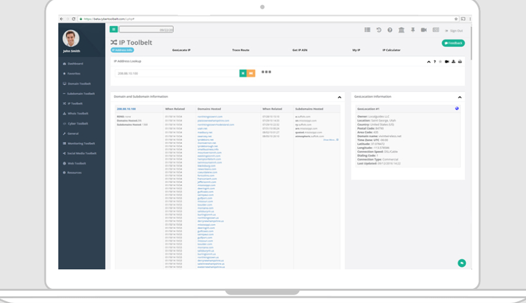This screenshot has width=526, height=303.
Task: Collapse the Domain and Subdomain Information panel
Action: 339,97
